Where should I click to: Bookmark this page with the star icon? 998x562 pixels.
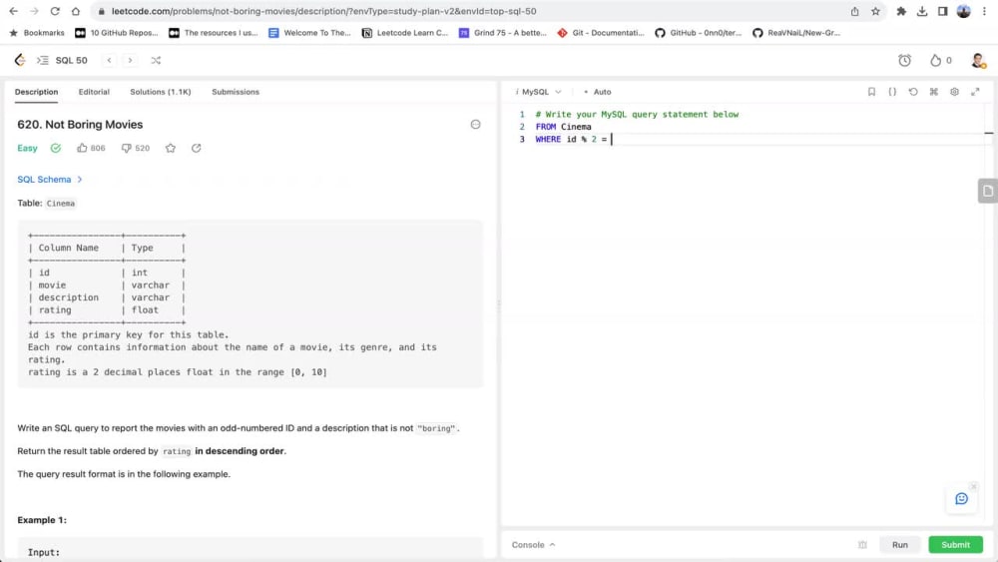[876, 11]
